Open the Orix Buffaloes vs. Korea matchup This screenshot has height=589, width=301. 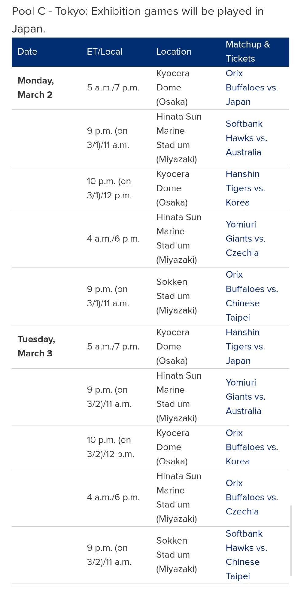pyautogui.click(x=252, y=447)
